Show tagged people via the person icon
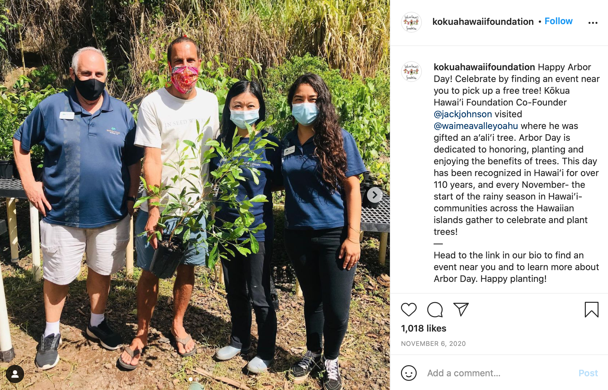 pyautogui.click(x=15, y=374)
